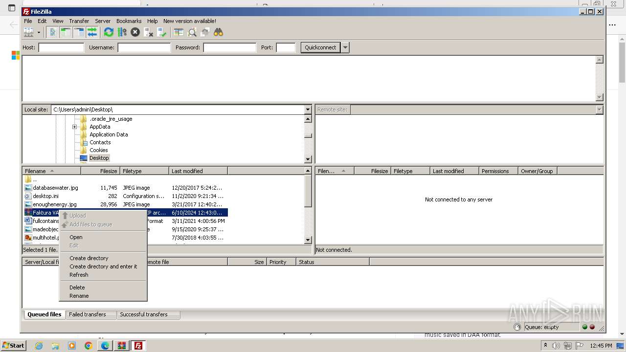This screenshot has height=352, width=626.
Task: Focus the Port input field
Action: pyautogui.click(x=286, y=47)
